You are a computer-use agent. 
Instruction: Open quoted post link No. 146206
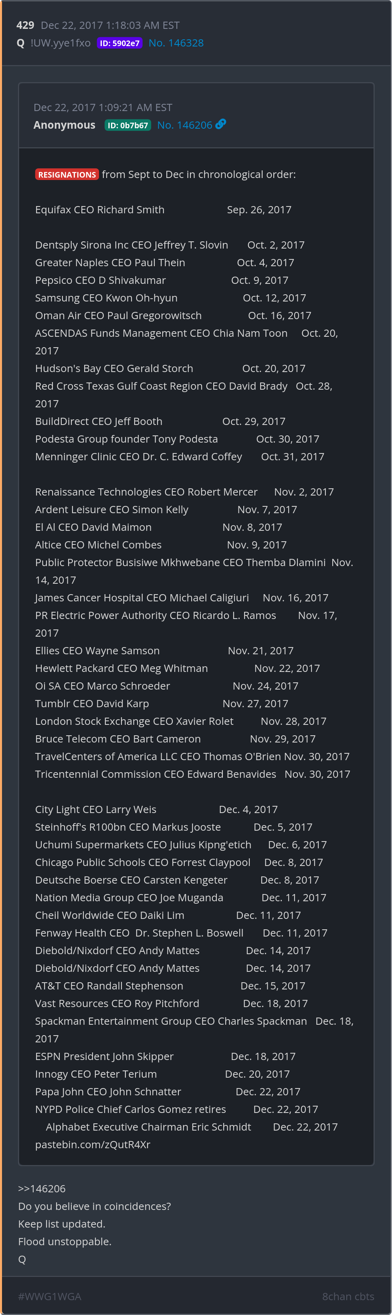184,125
